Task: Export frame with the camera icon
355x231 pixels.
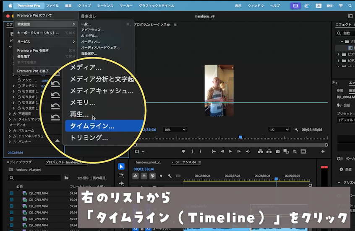Action: (x=277, y=151)
